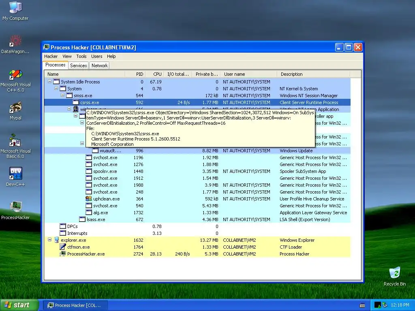The width and height of the screenshot is (415, 311).
Task: Select the svchost.exe row with PID 1276
Action: 197,164
